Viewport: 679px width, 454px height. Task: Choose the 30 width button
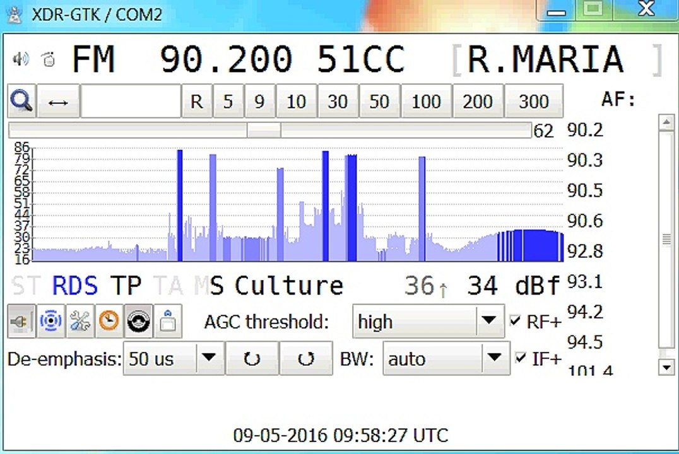338,102
